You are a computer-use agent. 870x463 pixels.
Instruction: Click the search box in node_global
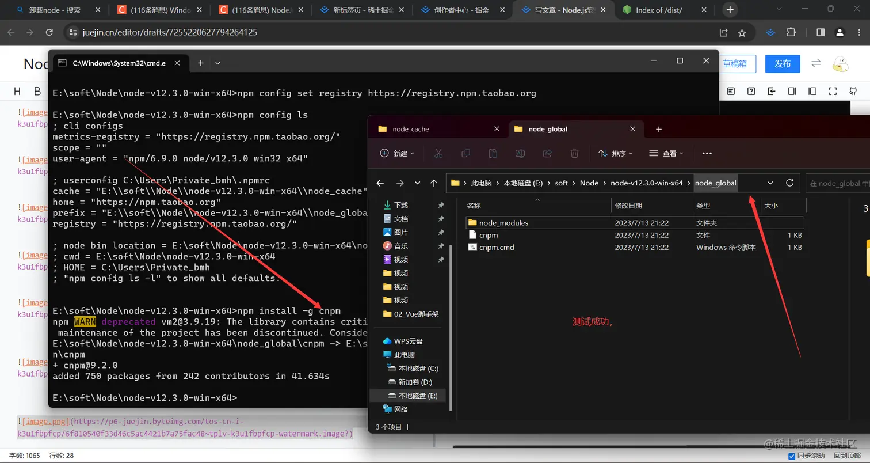(838, 183)
